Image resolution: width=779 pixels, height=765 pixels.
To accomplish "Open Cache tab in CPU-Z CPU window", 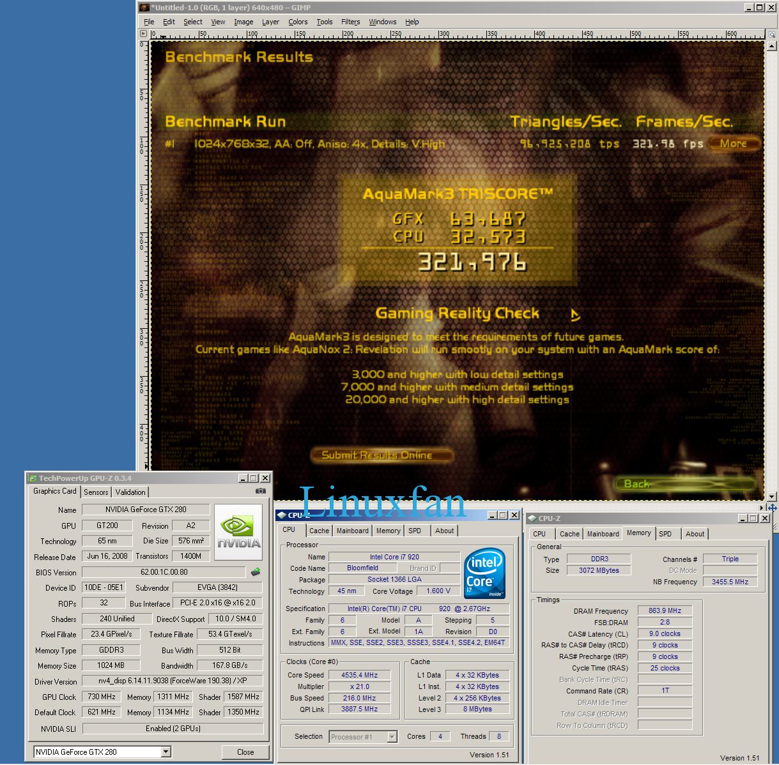I will (319, 531).
